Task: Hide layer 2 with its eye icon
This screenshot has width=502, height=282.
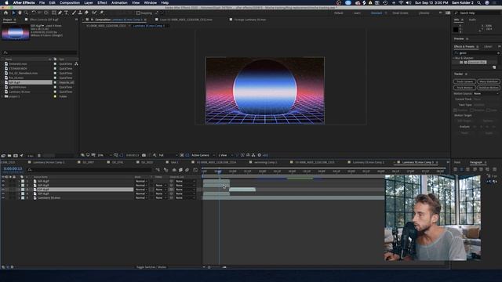Action: pyautogui.click(x=3, y=186)
